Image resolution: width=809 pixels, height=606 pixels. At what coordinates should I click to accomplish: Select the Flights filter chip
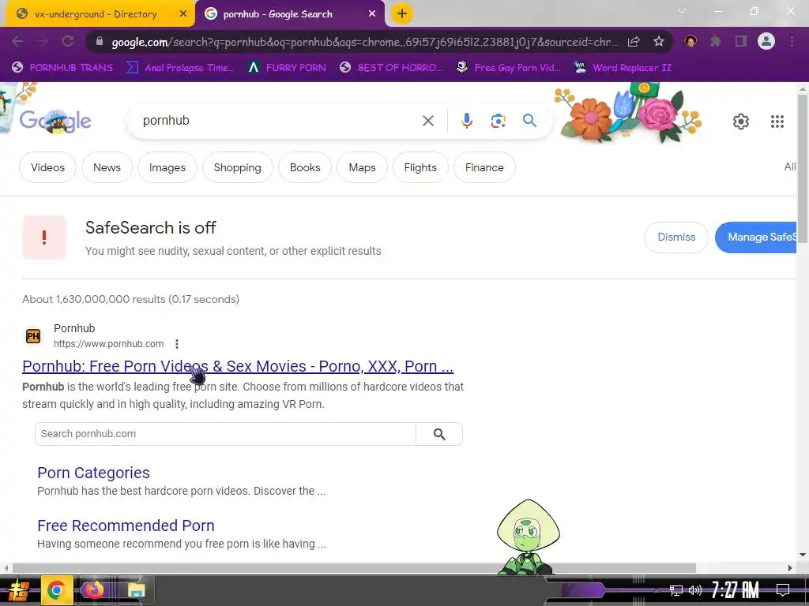[x=420, y=167]
